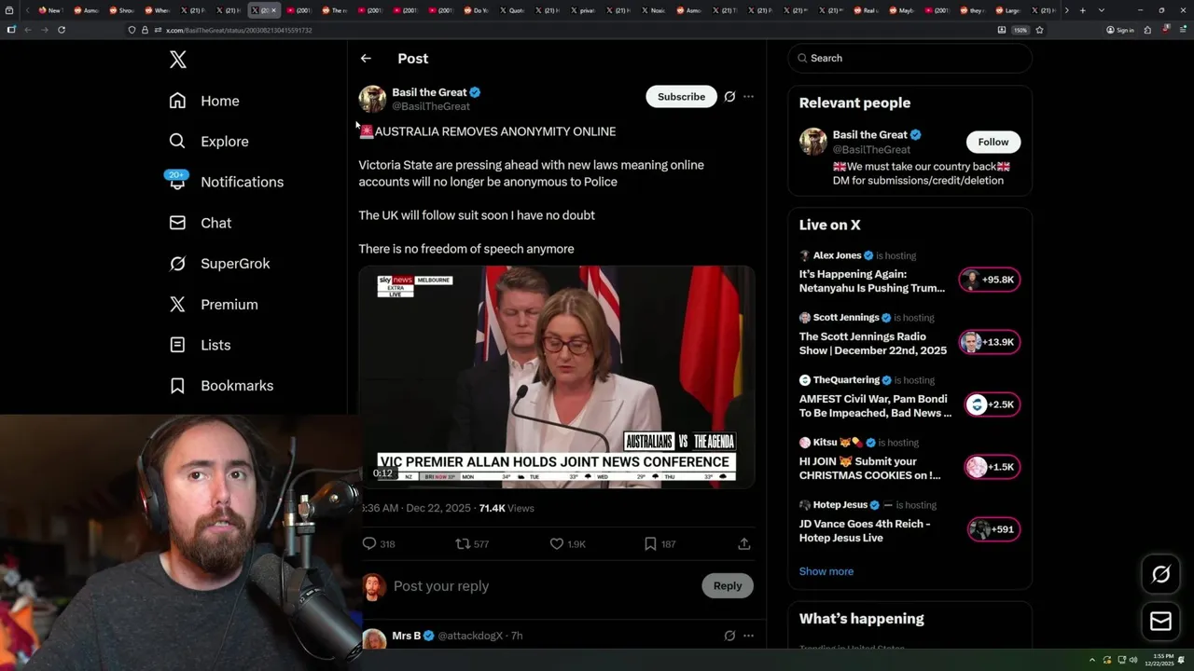The width and height of the screenshot is (1194, 671).
Task: Click the reply icon showing 318
Action: tap(369, 543)
